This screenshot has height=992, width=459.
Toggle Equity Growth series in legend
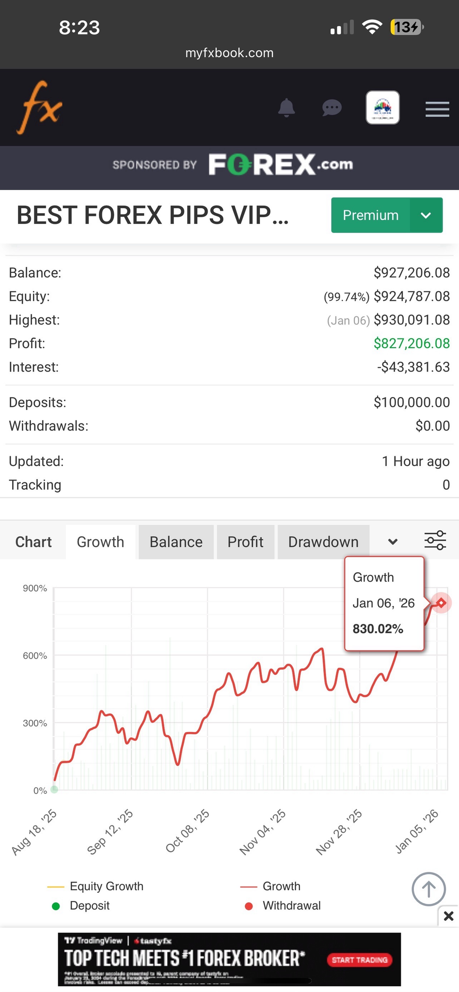point(106,886)
